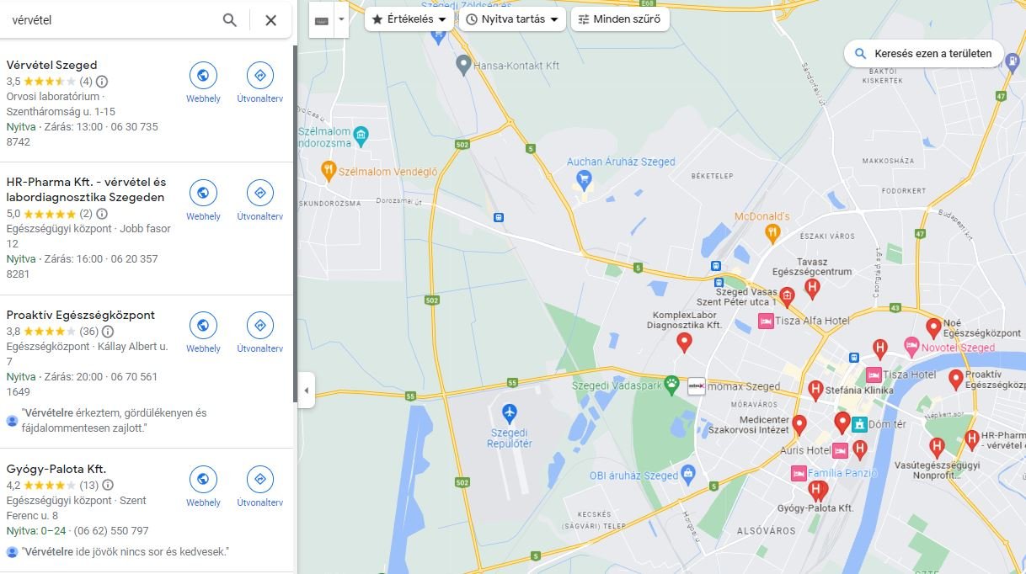
Task: Click the keyboard input tool icon
Action: (x=321, y=20)
